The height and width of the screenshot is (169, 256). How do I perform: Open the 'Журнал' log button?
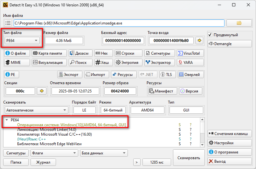pyautogui.click(x=43, y=162)
